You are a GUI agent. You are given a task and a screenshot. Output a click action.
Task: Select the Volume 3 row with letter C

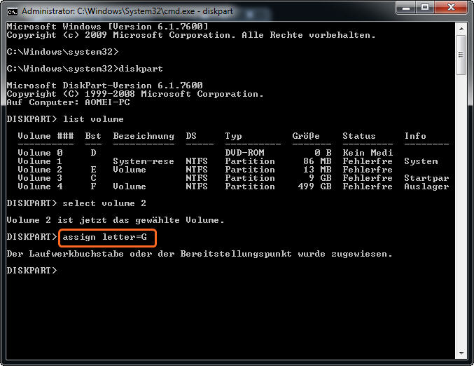pos(210,178)
